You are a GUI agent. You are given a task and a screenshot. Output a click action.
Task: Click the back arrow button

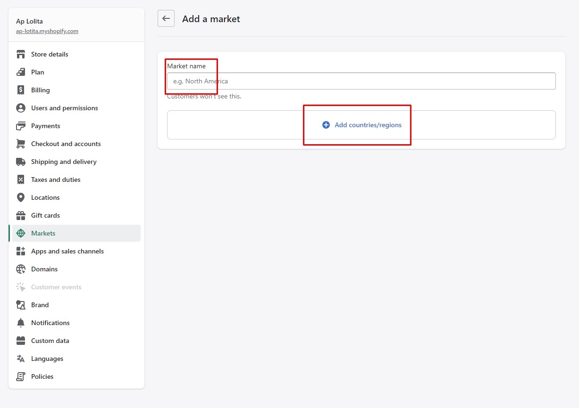click(166, 19)
